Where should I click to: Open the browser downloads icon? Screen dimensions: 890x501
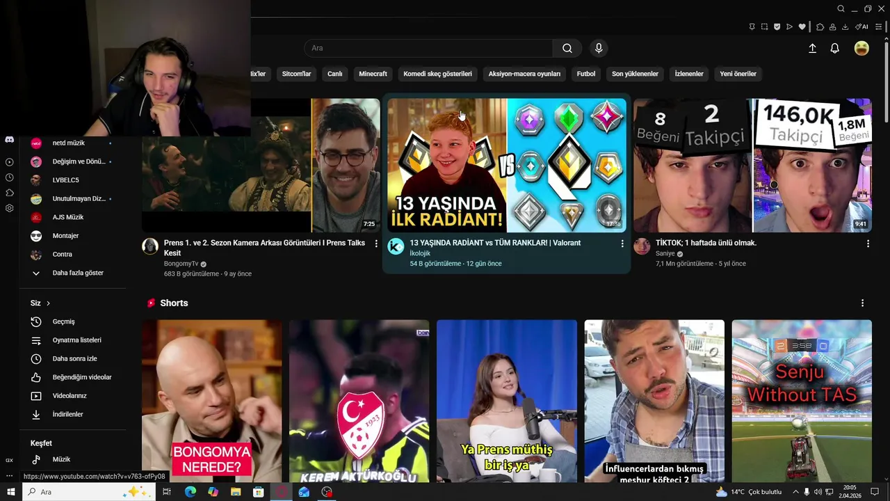[845, 27]
